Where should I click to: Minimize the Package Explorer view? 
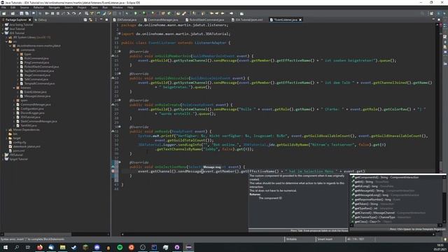(x=101, y=20)
